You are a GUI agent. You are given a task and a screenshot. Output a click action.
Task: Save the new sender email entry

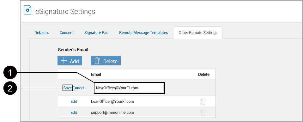68,88
